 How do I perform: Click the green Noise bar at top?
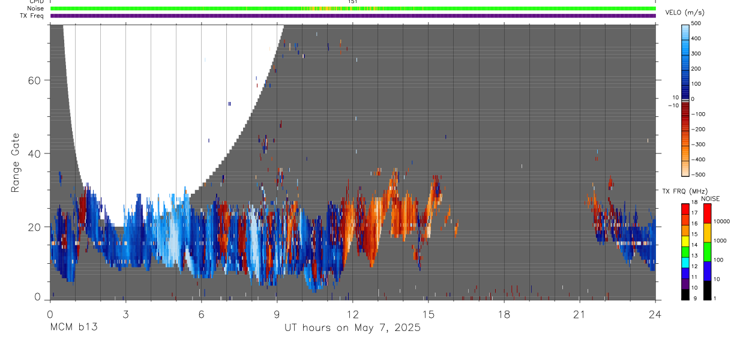click(x=353, y=8)
